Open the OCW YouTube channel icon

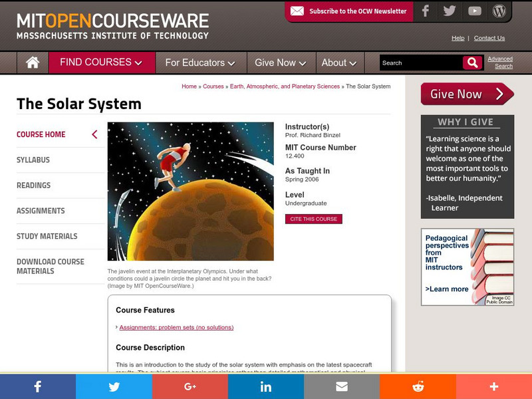tap(474, 11)
